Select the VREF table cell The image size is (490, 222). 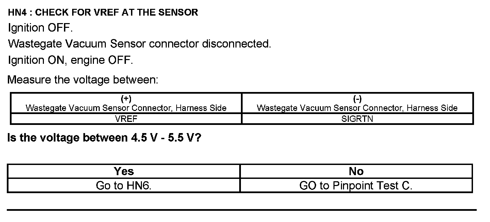point(126,119)
